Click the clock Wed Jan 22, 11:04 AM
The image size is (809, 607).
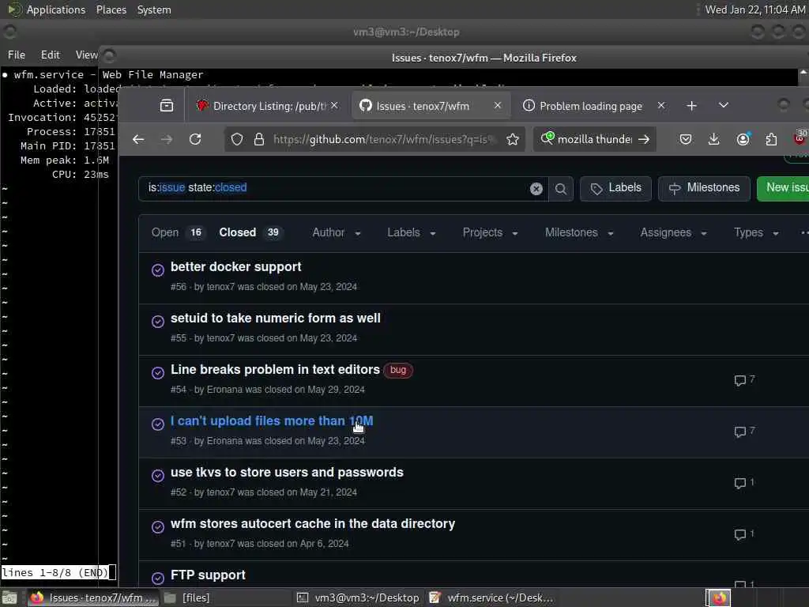754,9
